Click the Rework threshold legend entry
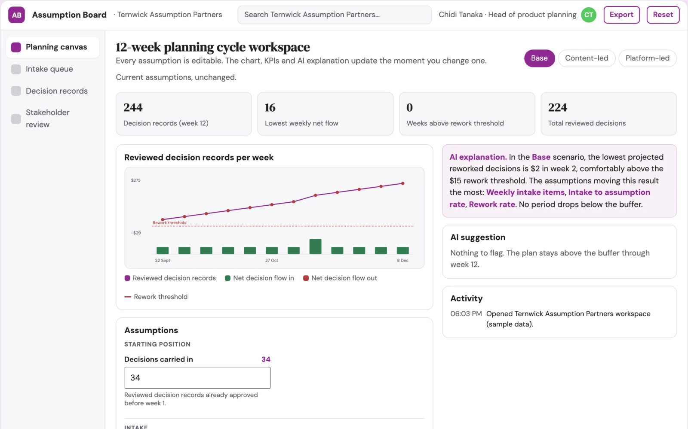The image size is (688, 429). coord(156,297)
